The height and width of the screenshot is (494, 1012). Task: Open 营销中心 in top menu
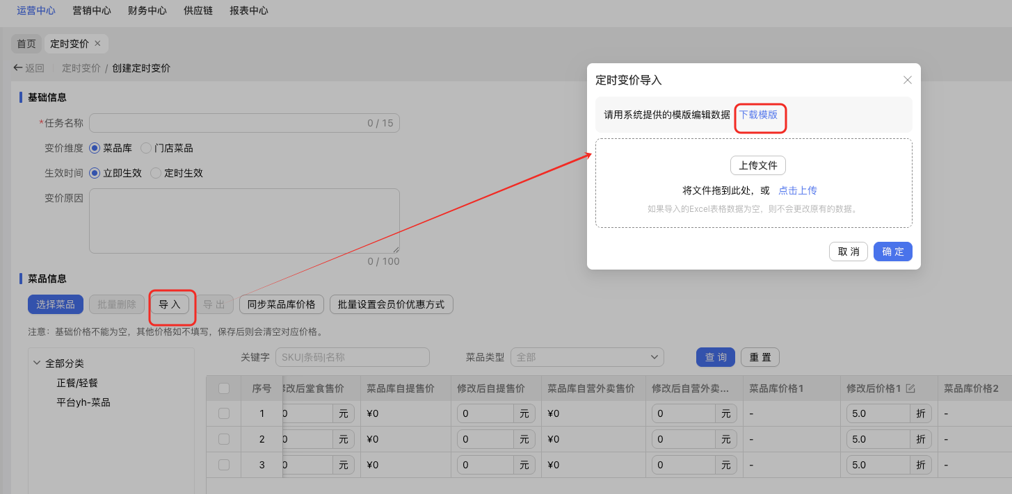pos(92,11)
